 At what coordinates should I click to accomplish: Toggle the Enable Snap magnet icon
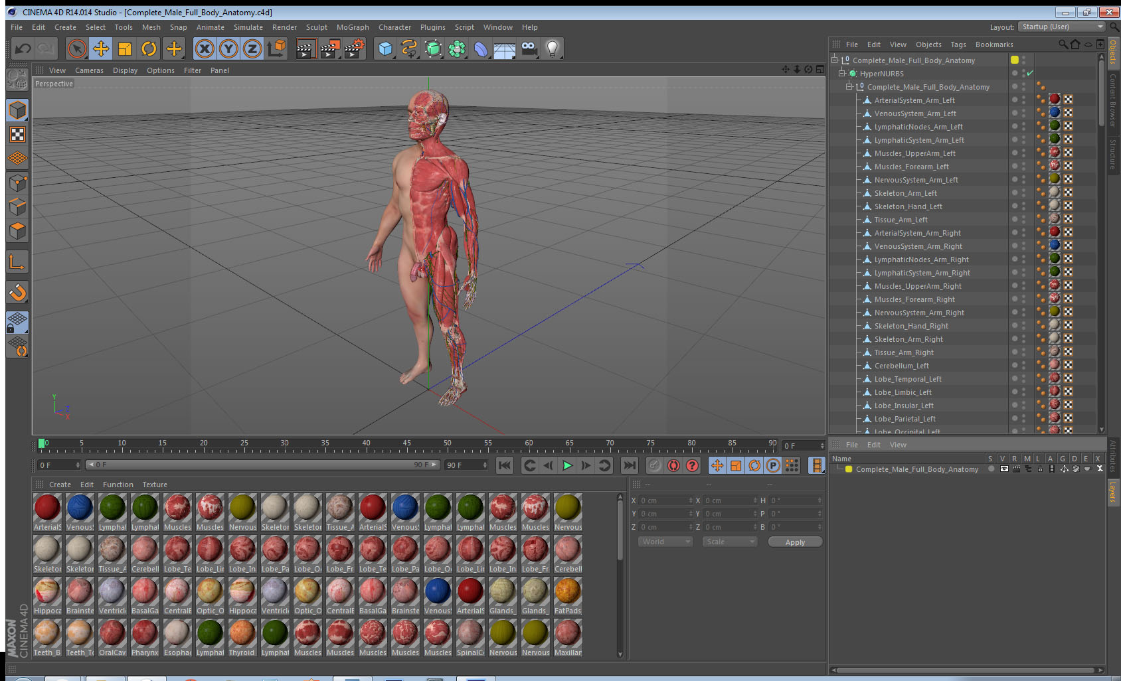pyautogui.click(x=17, y=292)
